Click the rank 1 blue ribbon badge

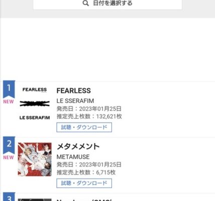9,89
